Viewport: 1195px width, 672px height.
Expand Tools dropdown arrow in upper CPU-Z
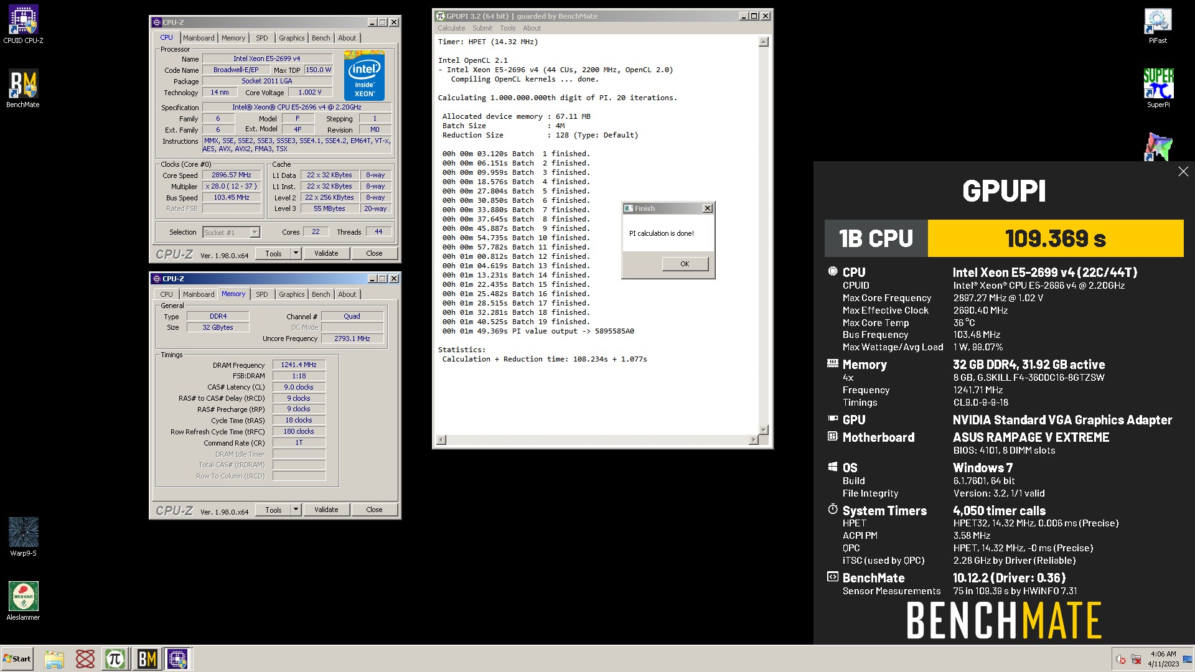[x=296, y=253]
